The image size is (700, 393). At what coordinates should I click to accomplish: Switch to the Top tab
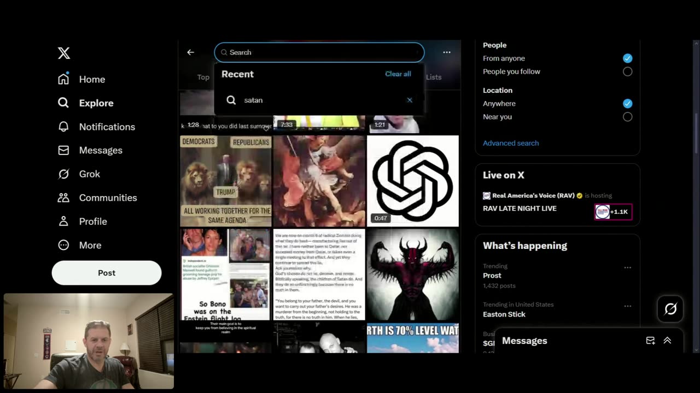(x=203, y=77)
